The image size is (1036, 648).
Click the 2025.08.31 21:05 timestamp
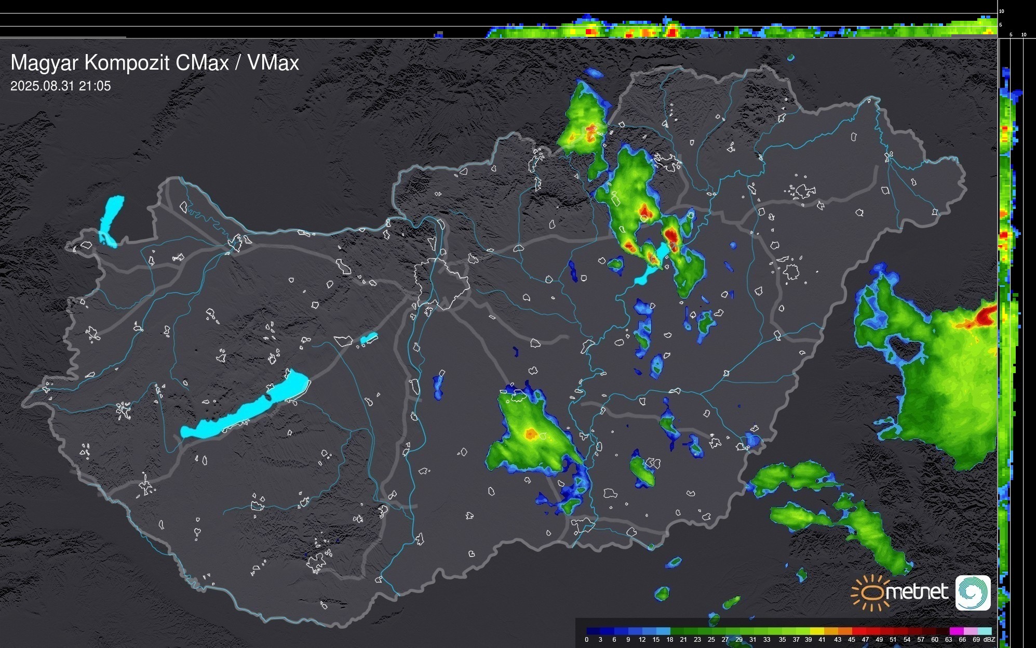tap(61, 86)
